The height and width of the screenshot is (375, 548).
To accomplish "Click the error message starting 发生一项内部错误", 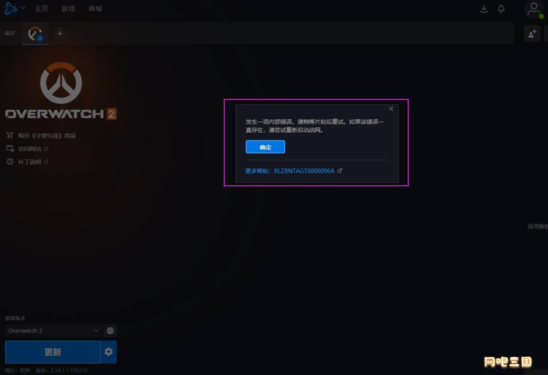I will pyautogui.click(x=315, y=126).
